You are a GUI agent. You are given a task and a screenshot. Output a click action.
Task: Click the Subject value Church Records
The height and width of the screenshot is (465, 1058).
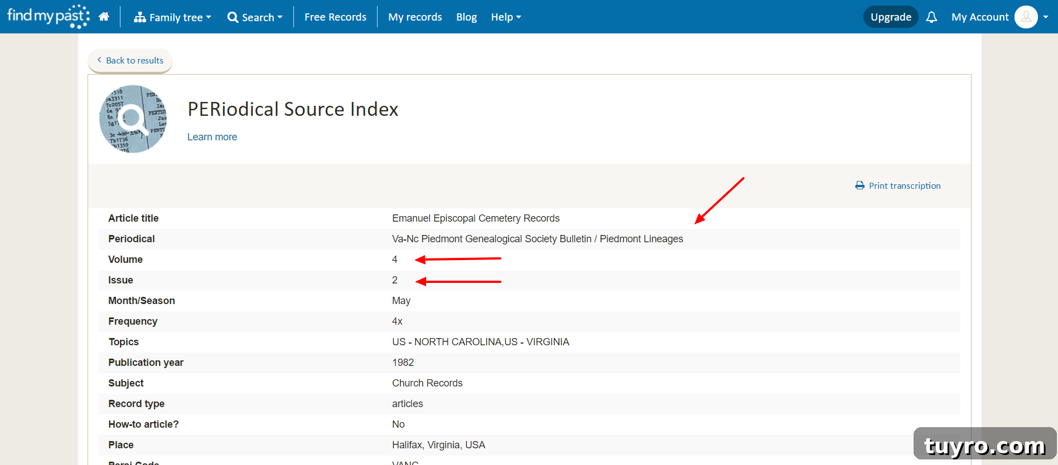[427, 383]
